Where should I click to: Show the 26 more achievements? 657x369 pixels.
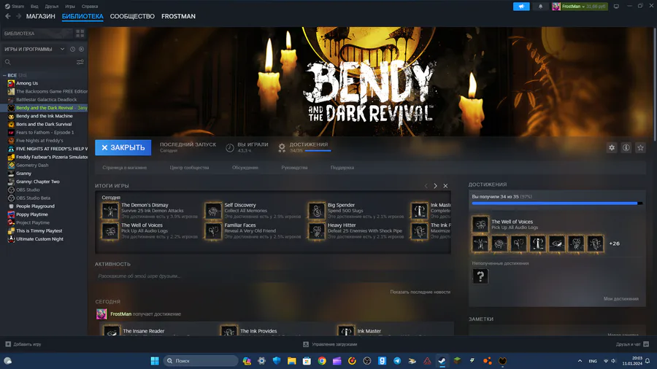click(x=614, y=244)
